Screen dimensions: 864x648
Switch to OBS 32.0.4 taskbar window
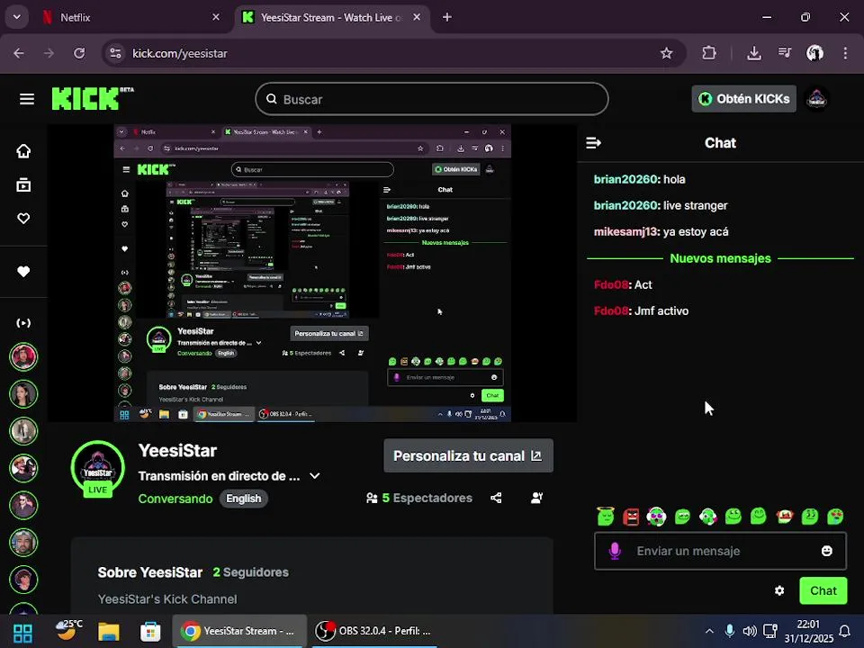374,632
